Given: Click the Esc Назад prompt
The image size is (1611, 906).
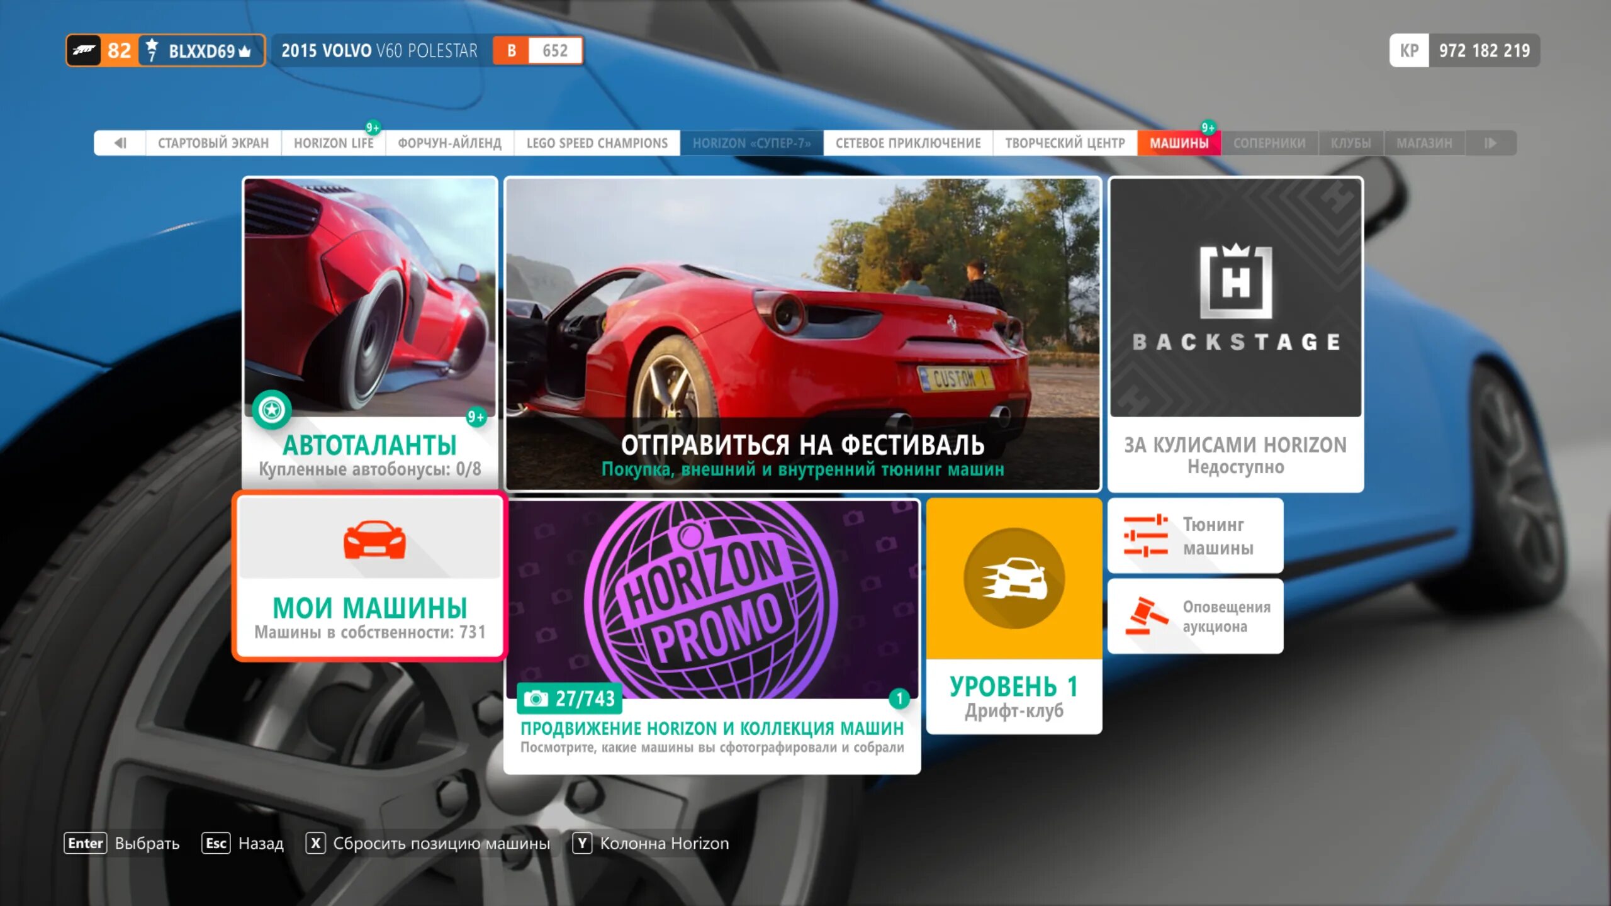Looking at the screenshot, I should (242, 843).
